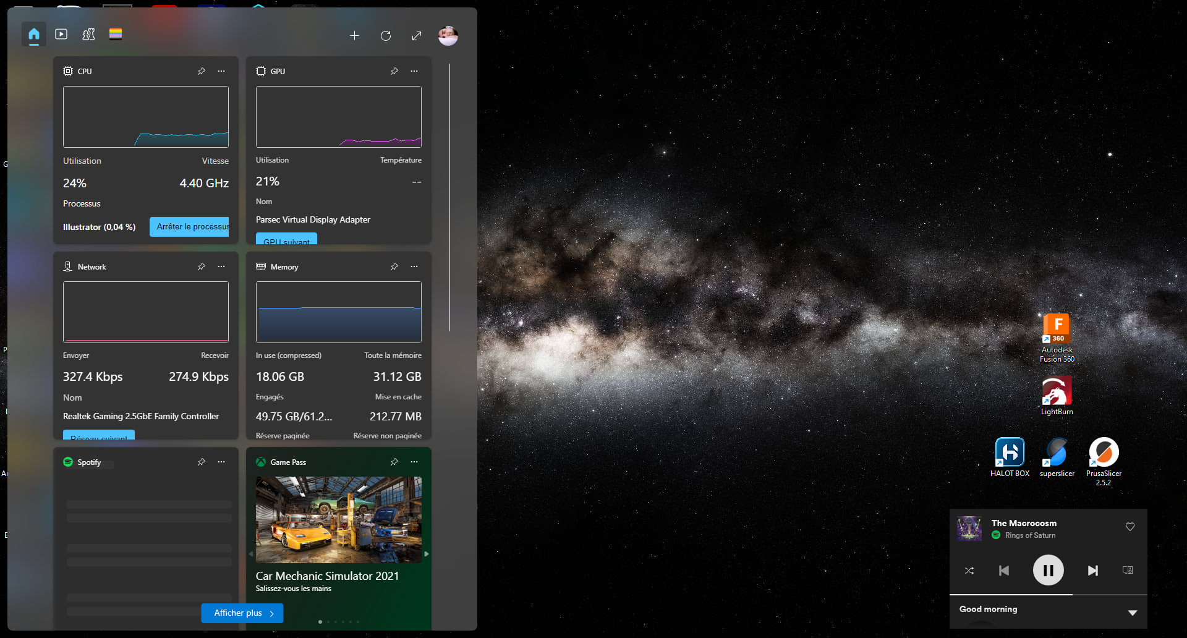
Task: Click the Xbox Game Pass logo
Action: pyautogui.click(x=261, y=462)
